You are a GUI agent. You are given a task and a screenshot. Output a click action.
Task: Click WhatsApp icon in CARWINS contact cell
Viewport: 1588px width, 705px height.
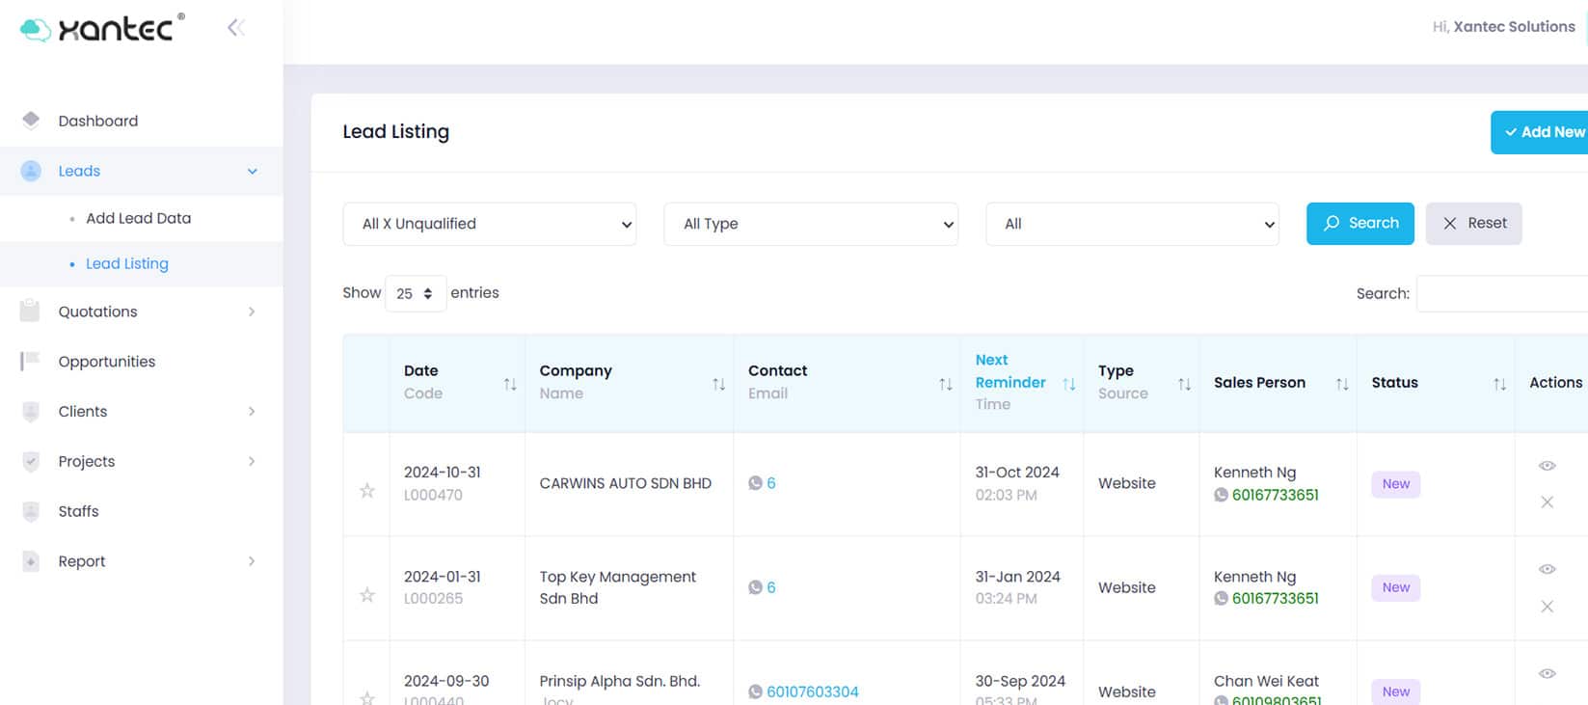click(755, 483)
